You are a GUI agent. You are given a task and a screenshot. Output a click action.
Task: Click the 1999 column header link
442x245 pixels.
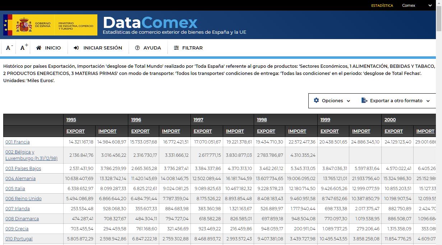(x=325, y=120)
